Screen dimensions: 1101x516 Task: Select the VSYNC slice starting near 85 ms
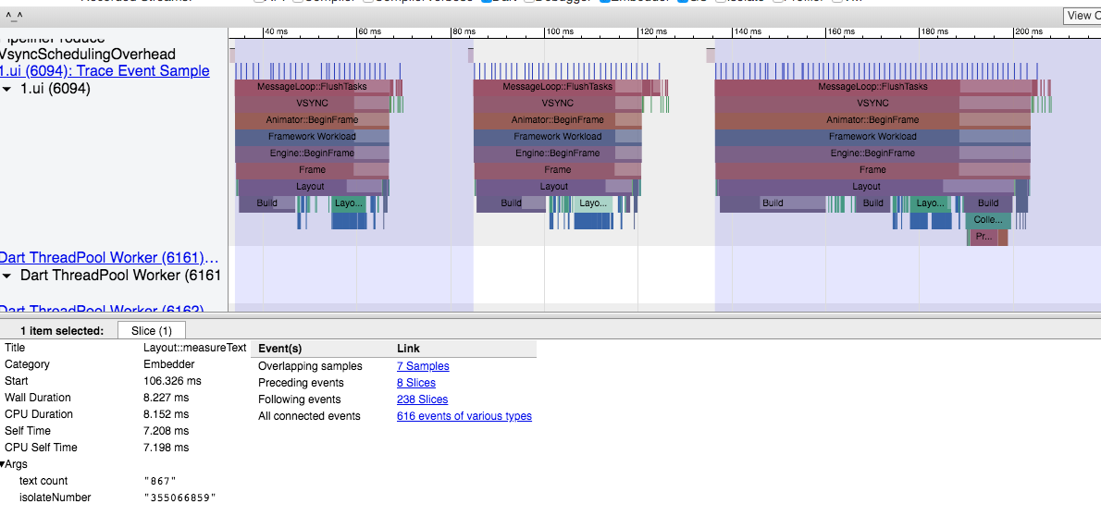tap(558, 104)
